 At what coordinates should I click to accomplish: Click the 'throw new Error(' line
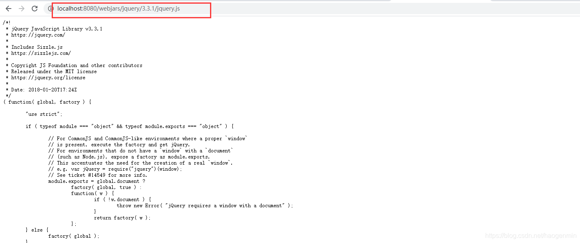coord(205,206)
